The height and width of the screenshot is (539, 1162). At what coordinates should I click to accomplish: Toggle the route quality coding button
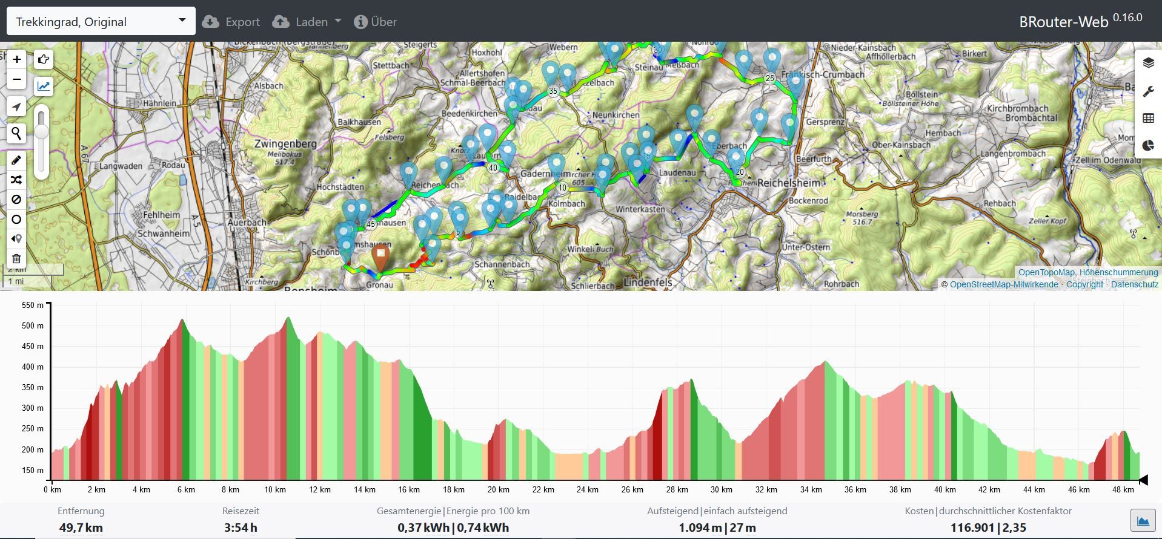pyautogui.click(x=44, y=86)
